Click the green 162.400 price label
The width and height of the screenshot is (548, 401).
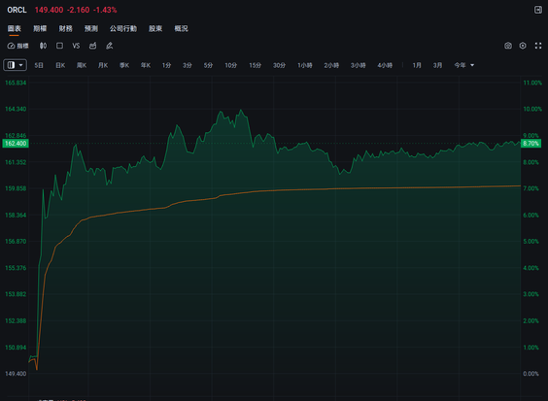tap(16, 144)
